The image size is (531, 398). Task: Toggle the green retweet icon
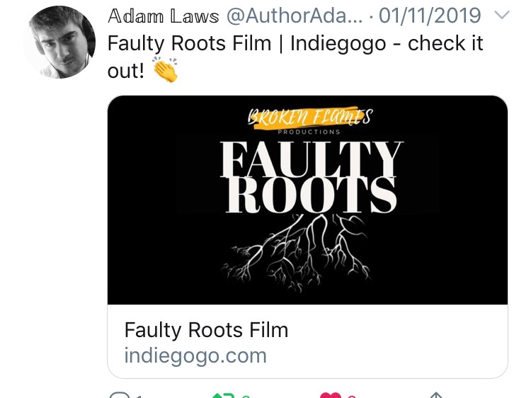(x=223, y=395)
